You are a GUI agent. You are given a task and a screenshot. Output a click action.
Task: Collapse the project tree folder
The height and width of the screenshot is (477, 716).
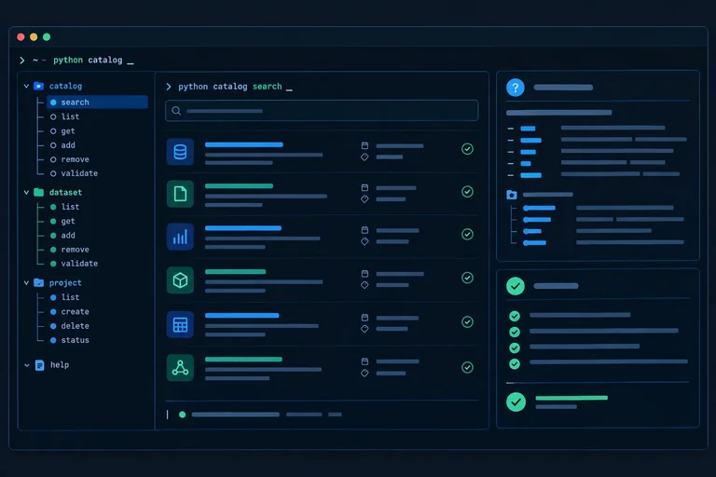pos(26,283)
